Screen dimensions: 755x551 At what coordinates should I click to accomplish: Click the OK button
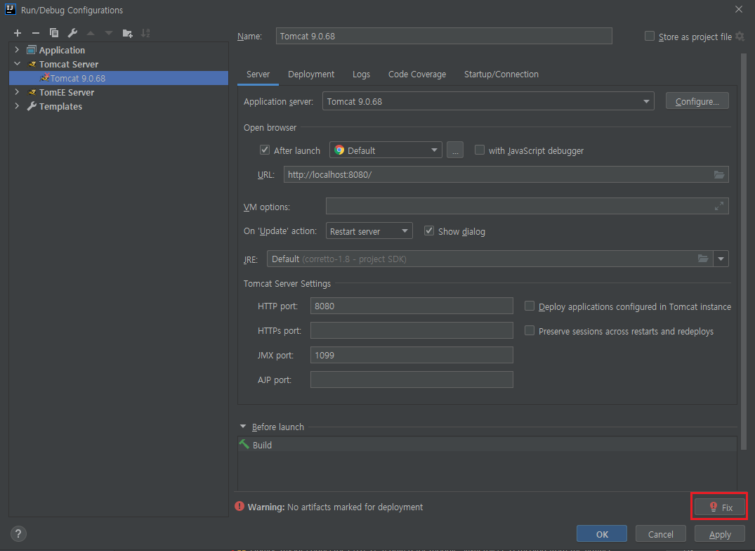tap(601, 533)
